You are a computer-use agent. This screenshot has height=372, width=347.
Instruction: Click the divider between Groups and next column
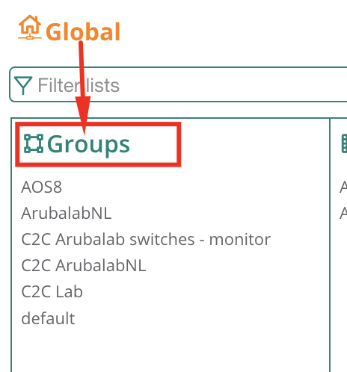[x=330, y=245]
